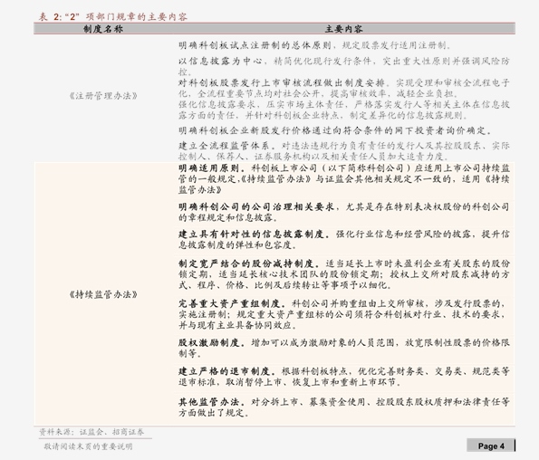Click the table title '表 2: "2"项部门规章的主要内容'
539x460 pixels.
[112, 16]
